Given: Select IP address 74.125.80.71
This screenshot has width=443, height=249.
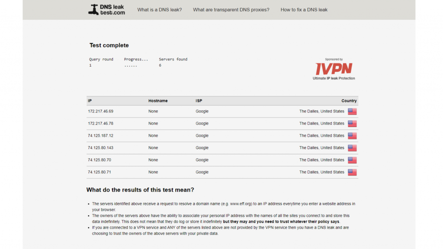Looking at the screenshot, I should pos(100,172).
